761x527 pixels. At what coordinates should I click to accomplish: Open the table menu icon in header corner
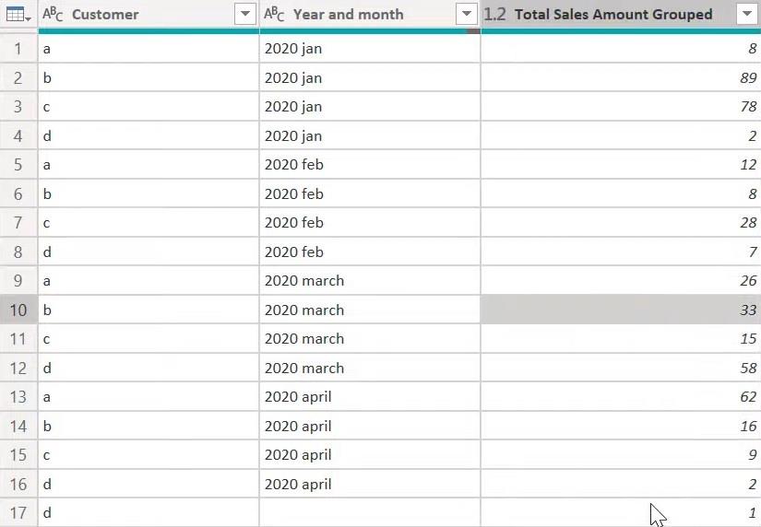coord(18,15)
